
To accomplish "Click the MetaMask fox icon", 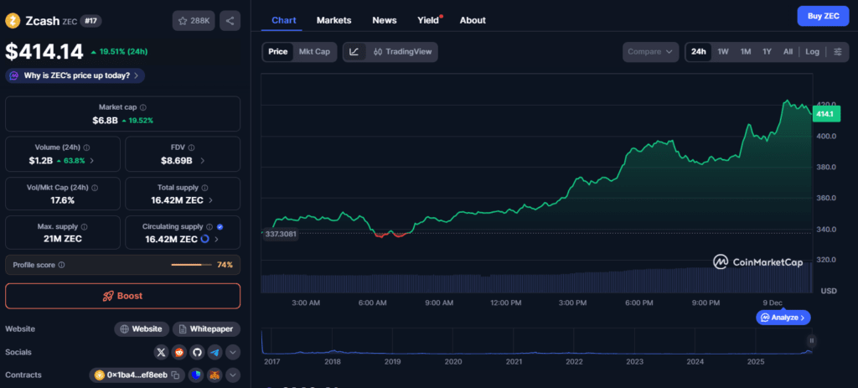I will [x=214, y=375].
